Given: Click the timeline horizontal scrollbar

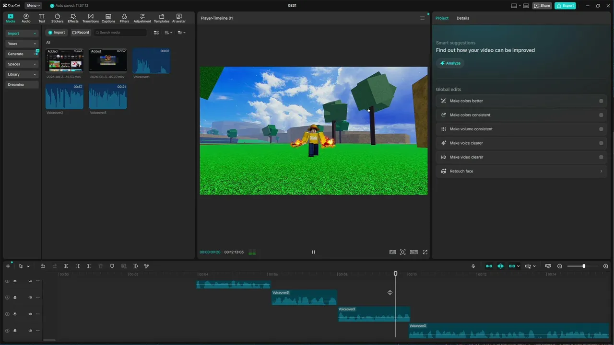Looking at the screenshot, I should (x=49, y=340).
